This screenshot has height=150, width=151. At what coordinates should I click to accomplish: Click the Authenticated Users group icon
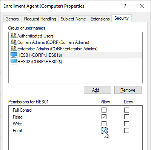[14, 36]
